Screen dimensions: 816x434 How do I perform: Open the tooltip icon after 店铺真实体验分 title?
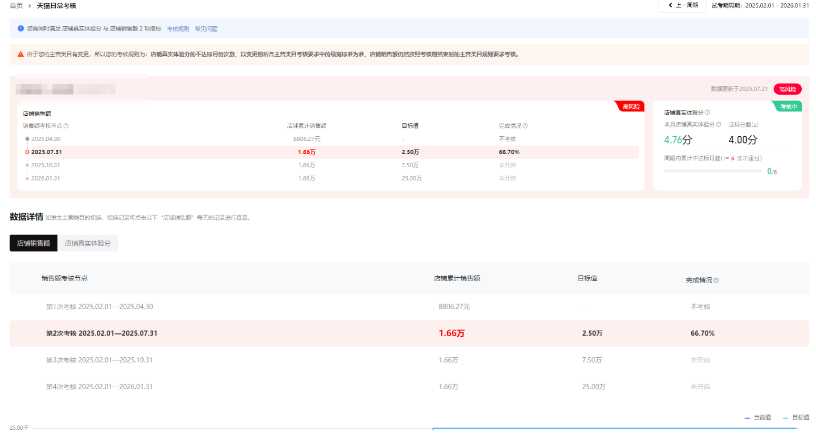[x=707, y=113]
